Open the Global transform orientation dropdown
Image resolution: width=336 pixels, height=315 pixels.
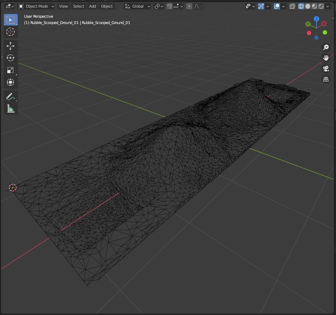[x=138, y=6]
